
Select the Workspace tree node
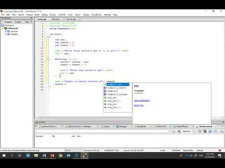pos(9,25)
